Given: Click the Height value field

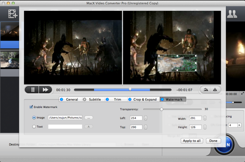Looking at the screenshot, I should coord(195,127).
